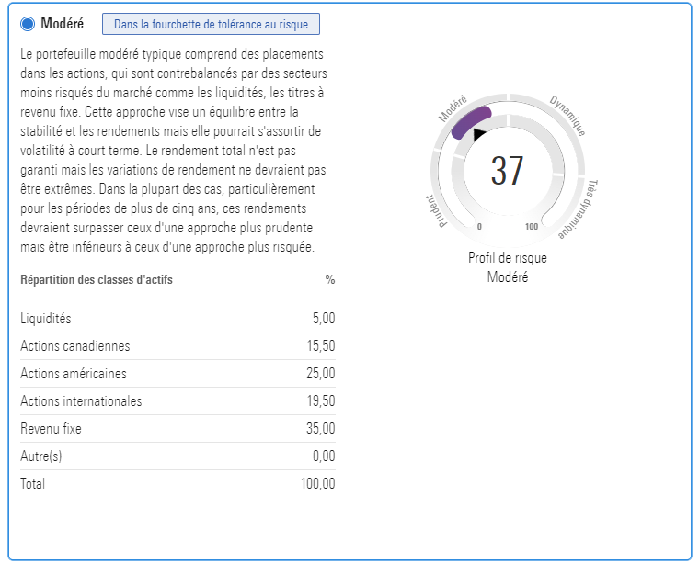Click the gauge minimum mark 0
Viewport: 699px width, 563px height.
click(x=479, y=226)
